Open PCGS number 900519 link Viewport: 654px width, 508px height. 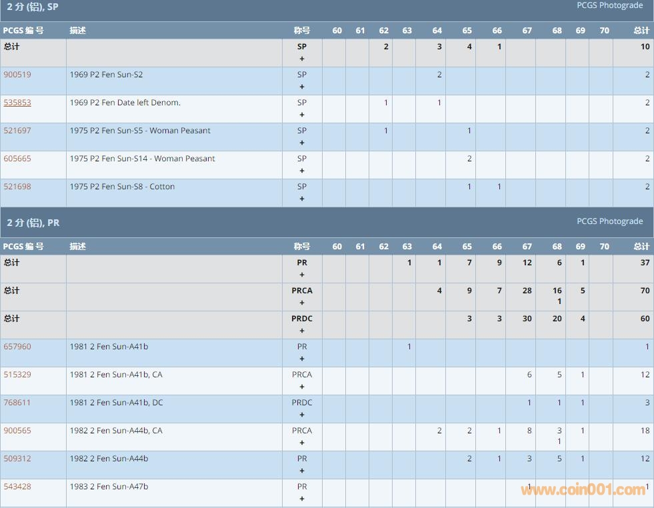coord(17,75)
